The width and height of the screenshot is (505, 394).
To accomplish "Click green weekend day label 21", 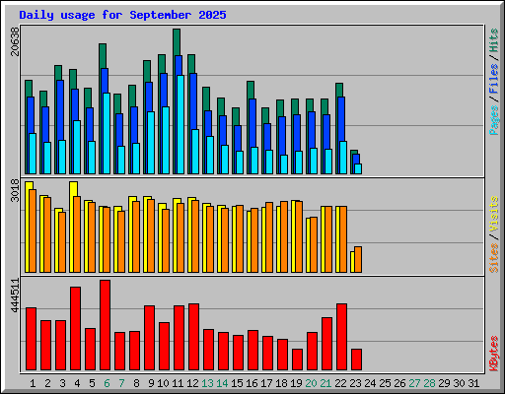I will point(325,383).
